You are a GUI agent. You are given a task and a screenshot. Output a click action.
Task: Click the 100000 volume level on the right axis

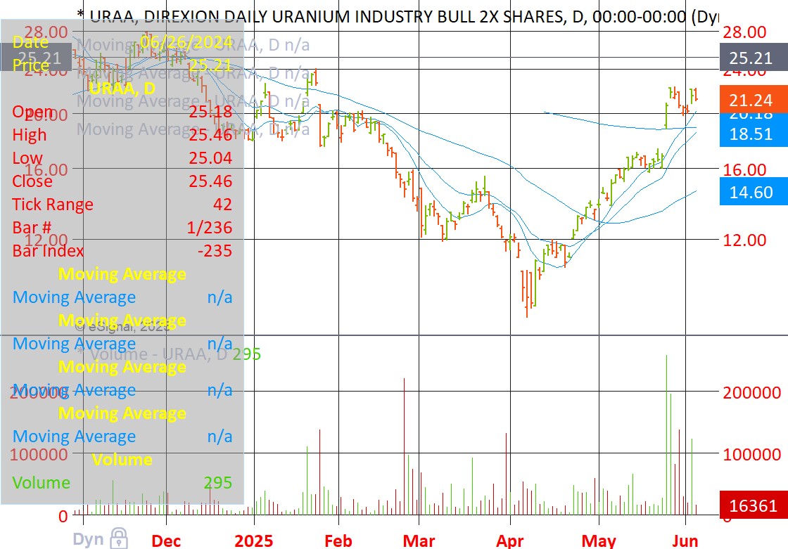click(x=752, y=454)
